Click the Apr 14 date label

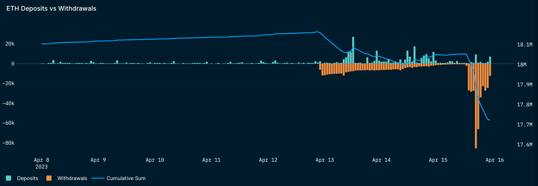tap(382, 160)
